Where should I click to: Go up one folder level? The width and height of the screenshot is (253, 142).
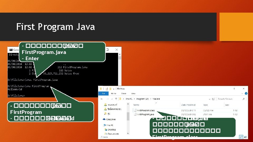pos(116,99)
